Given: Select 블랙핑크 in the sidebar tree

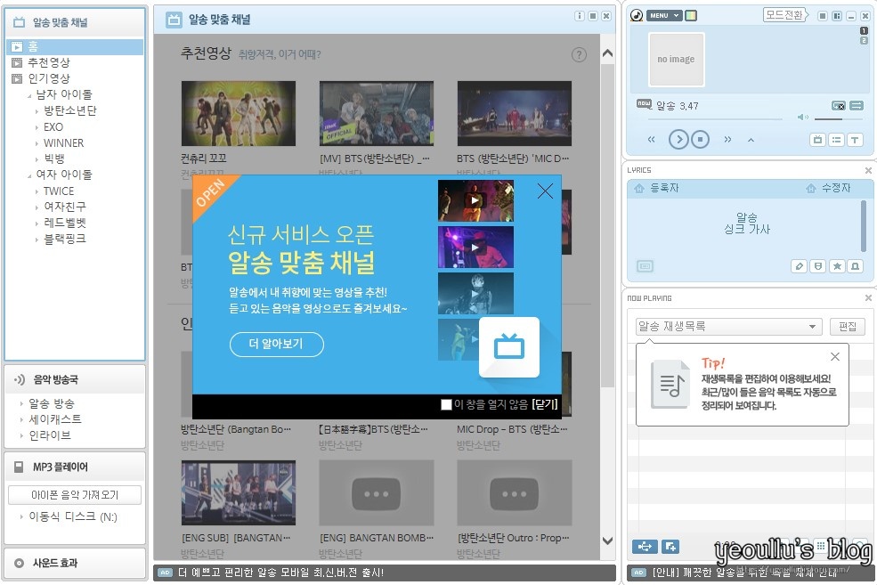Looking at the screenshot, I should click(x=65, y=239).
